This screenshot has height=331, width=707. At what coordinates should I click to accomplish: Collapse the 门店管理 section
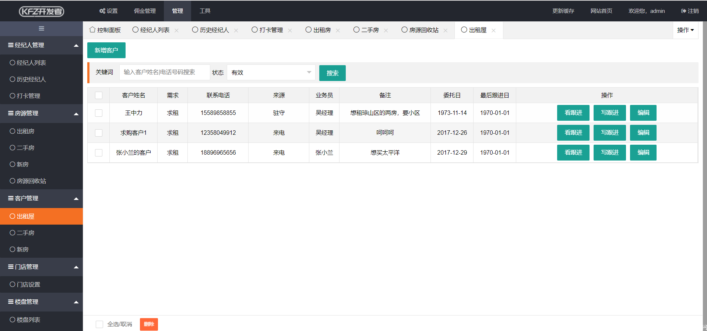tap(41, 267)
